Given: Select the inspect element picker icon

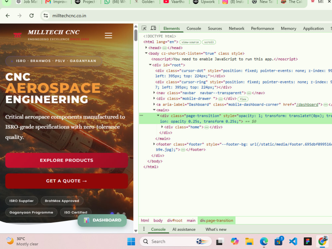Looking at the screenshot, I should point(144,28).
